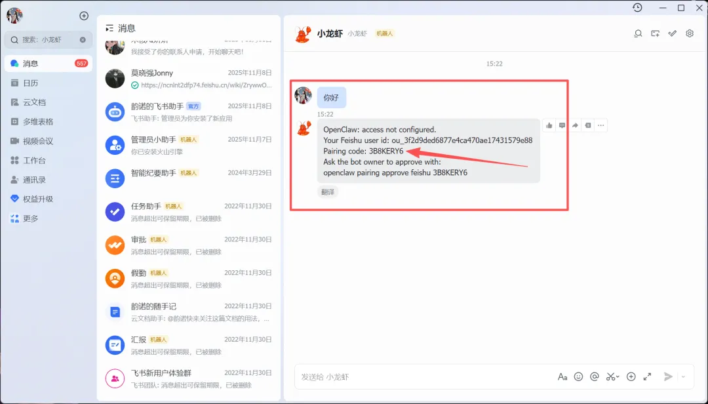
Task: Click the create group icon in chat header
Action: 655,33
